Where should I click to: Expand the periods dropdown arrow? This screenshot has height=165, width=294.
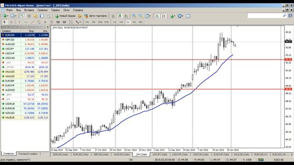(x=183, y=16)
